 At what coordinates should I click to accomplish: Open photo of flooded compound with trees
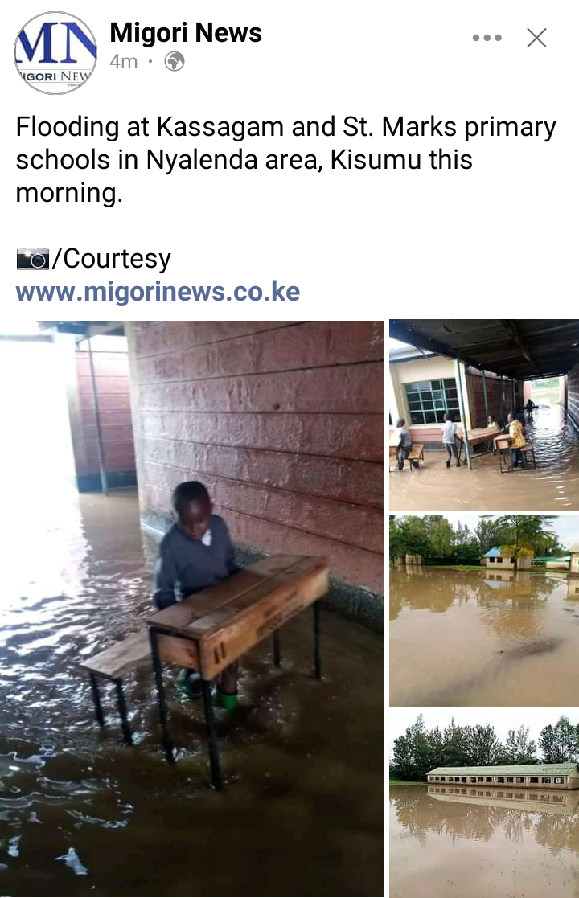[x=484, y=610]
